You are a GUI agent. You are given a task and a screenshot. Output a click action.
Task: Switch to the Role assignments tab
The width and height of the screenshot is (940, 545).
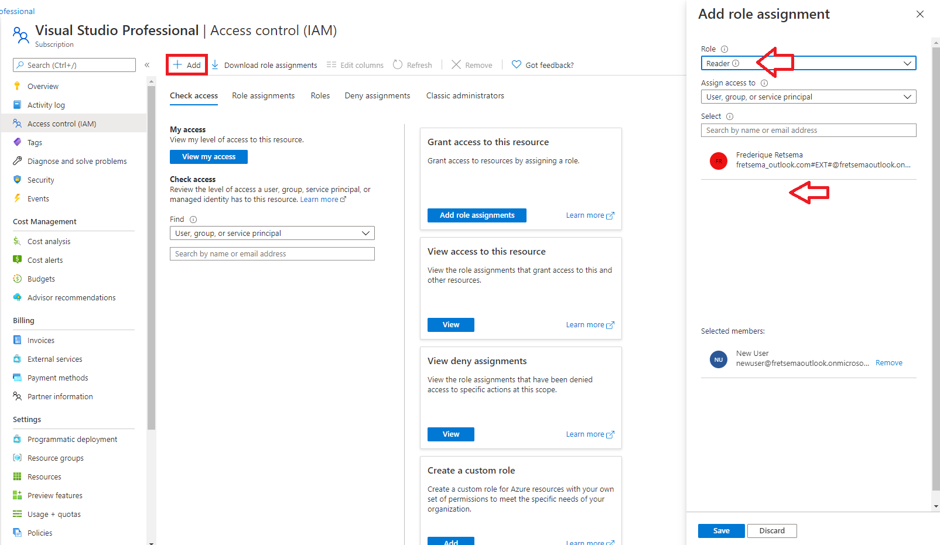point(263,95)
